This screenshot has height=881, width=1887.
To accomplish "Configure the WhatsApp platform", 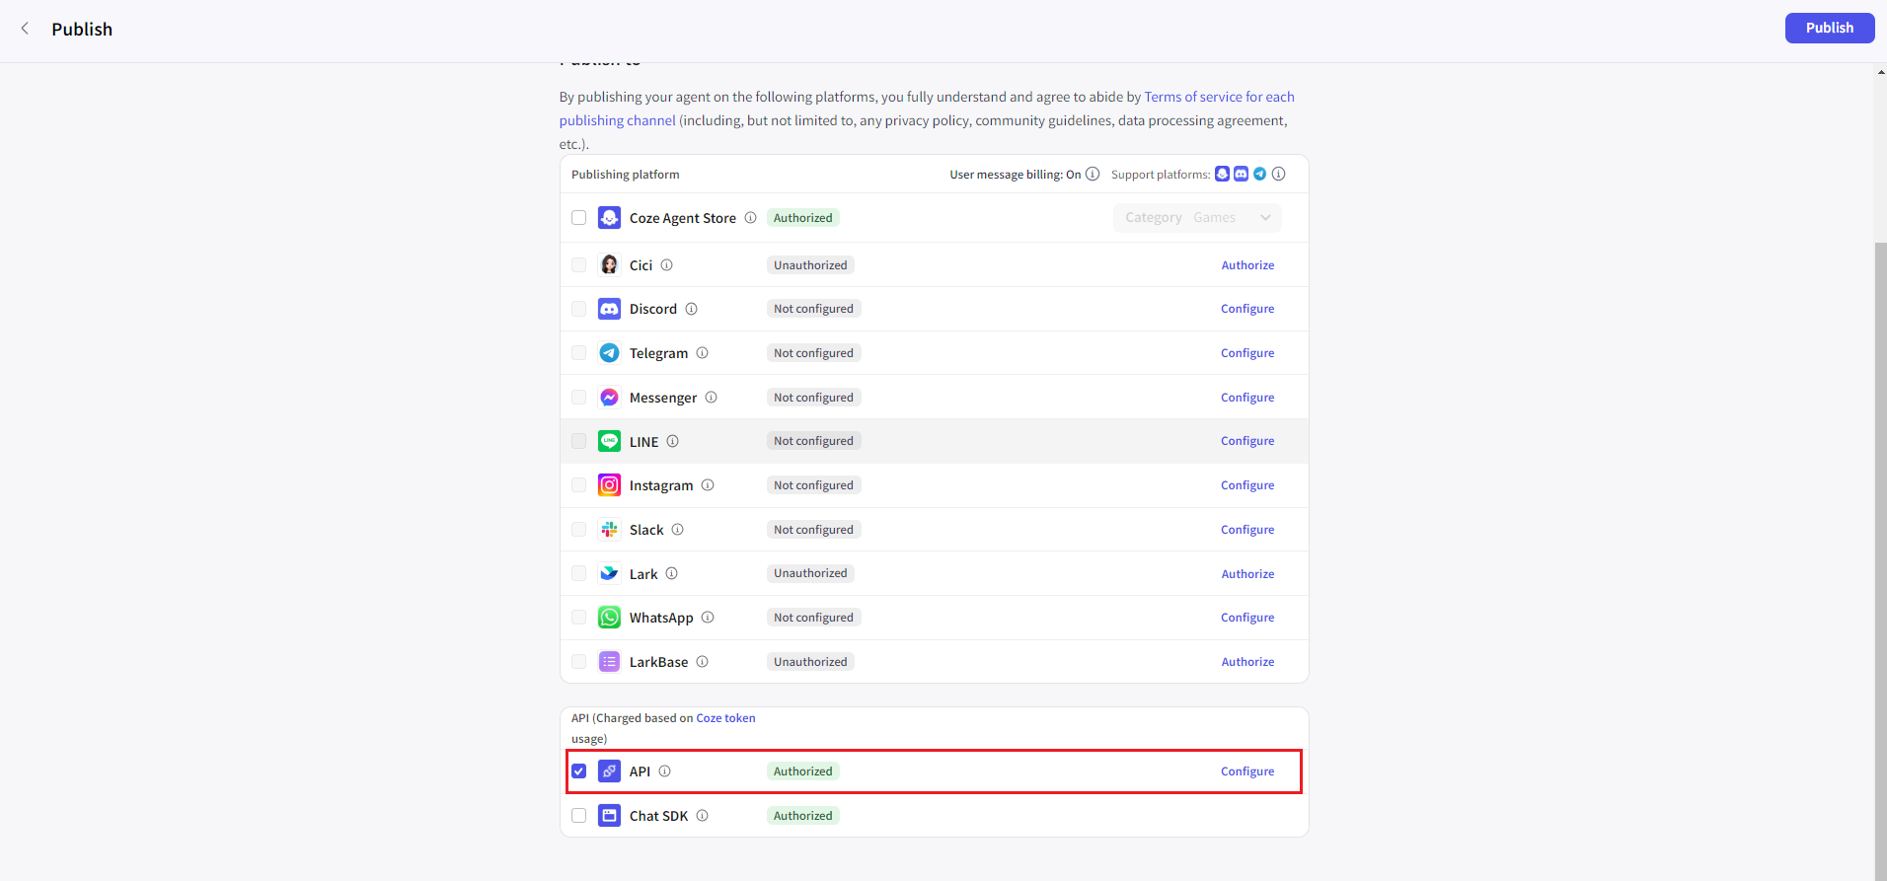I will [1247, 618].
